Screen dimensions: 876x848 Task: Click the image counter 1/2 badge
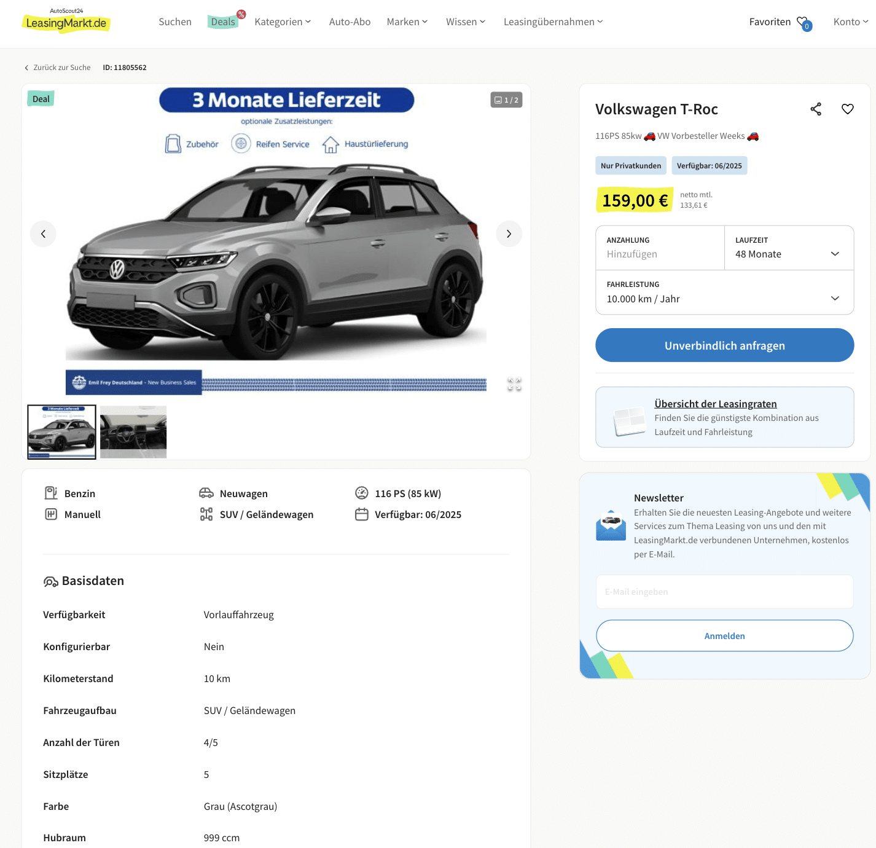(507, 100)
